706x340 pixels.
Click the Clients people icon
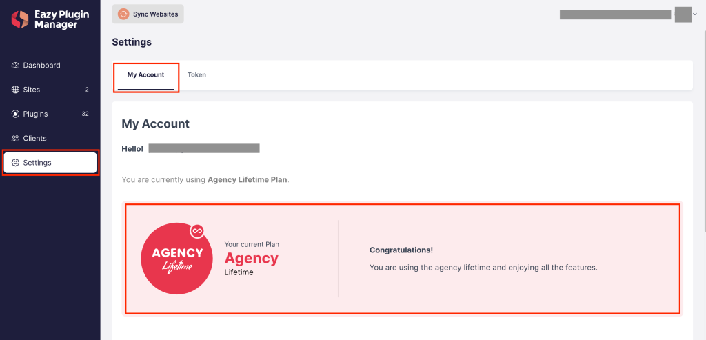15,138
